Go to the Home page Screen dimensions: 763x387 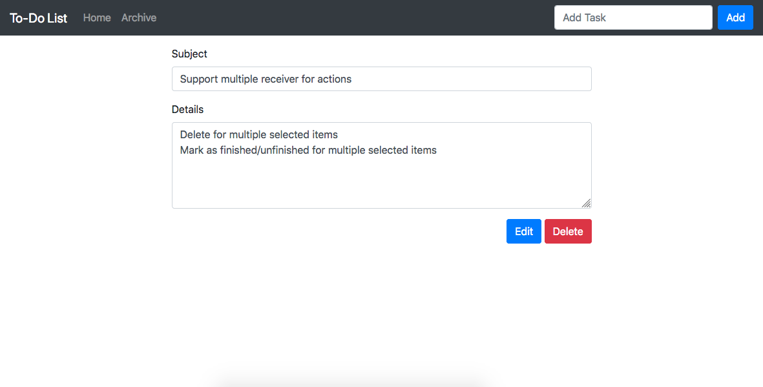click(97, 17)
